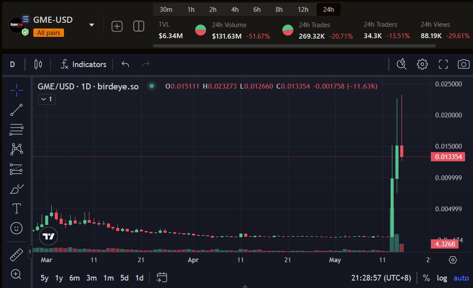Click the 0.013354 current price label
This screenshot has height=288, width=473.
click(448, 157)
